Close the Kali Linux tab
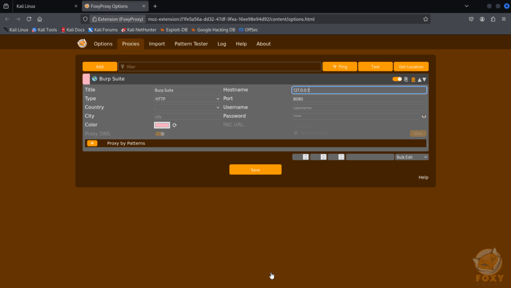The width and height of the screenshot is (511, 288). [76, 6]
